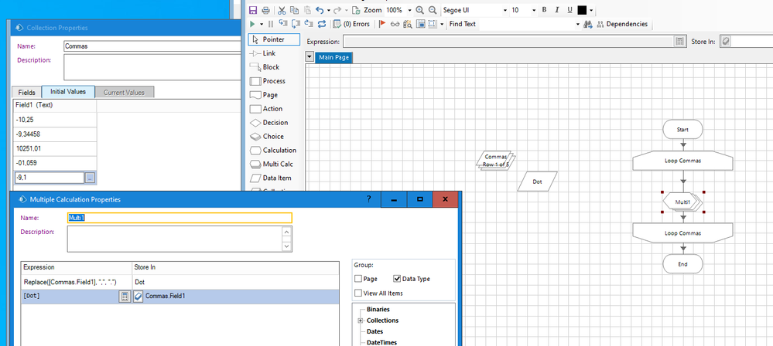Open the zoom percentage dropdown
Viewport: 773px width, 346px height.
click(409, 10)
